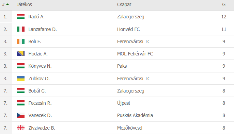The image size is (234, 134).
Task: Open player Lanzafame D.
Action: coord(43,29)
